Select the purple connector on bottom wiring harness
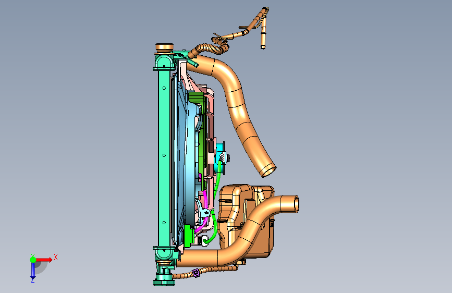Screen dimensions: 452x293 196,273
